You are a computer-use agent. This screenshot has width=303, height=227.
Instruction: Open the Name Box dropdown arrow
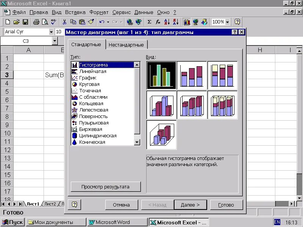(x=55, y=41)
